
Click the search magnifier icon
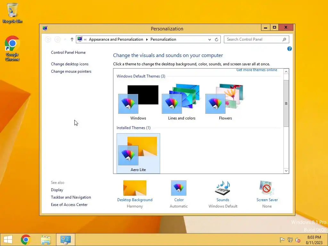click(x=284, y=39)
